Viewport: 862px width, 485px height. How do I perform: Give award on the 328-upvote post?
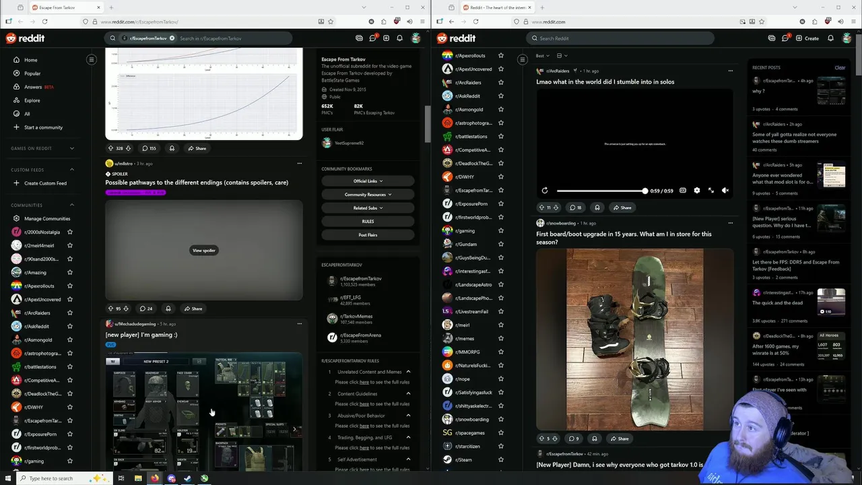172,148
